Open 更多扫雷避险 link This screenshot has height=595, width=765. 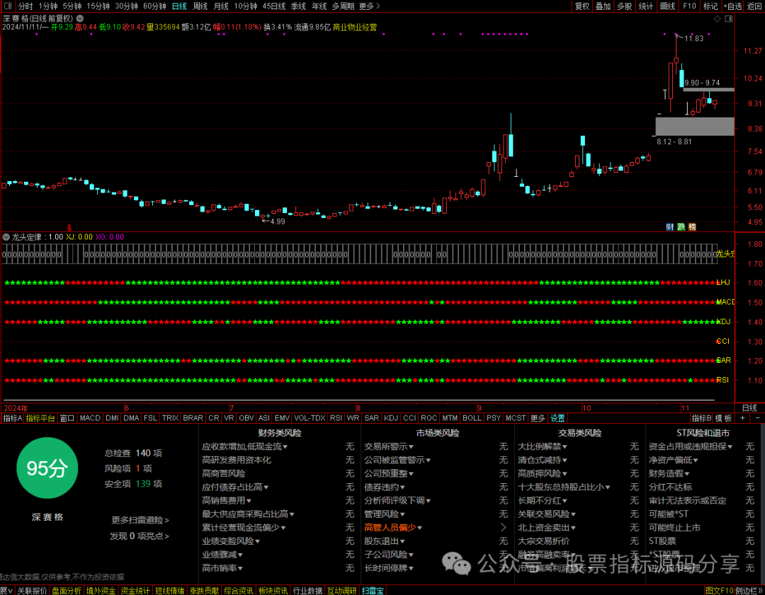pos(140,520)
